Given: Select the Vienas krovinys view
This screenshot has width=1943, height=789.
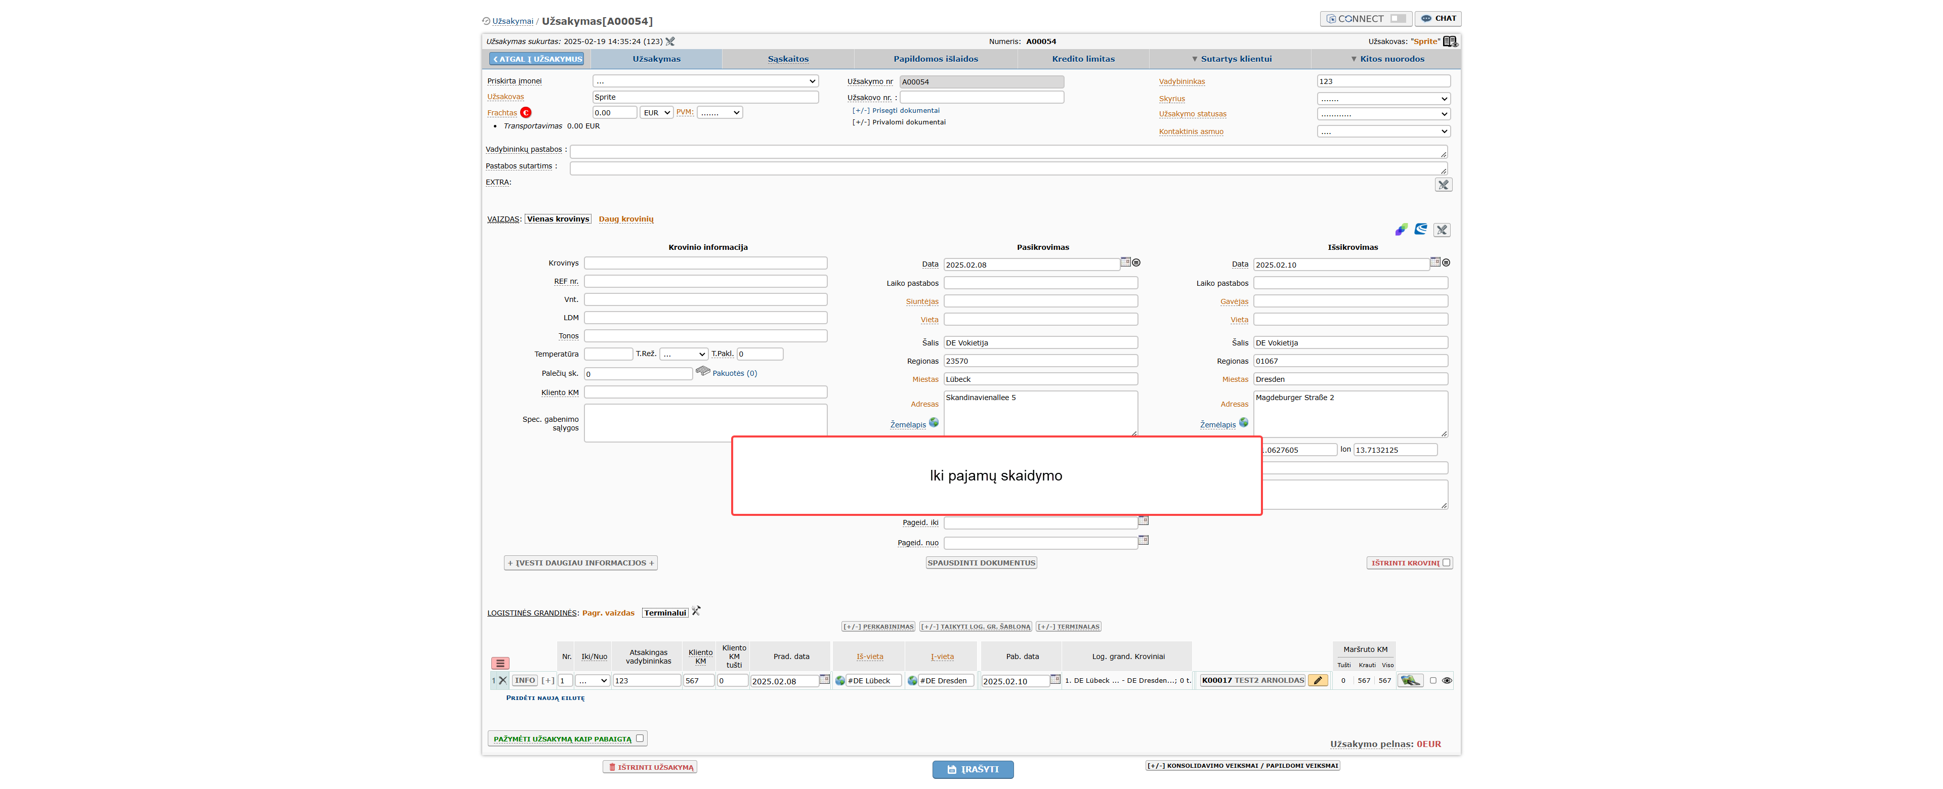Looking at the screenshot, I should pos(558,220).
